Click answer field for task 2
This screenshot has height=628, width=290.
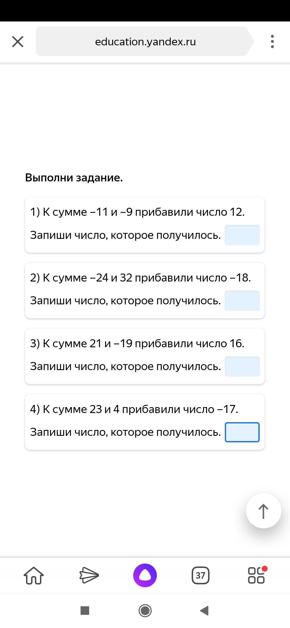[x=242, y=301]
